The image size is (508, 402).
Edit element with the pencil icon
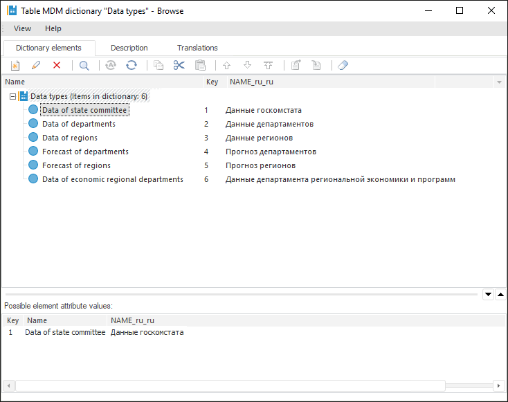point(35,66)
